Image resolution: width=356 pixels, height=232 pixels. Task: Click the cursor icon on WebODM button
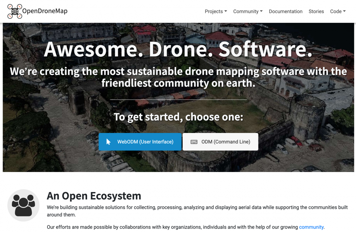[x=108, y=142]
